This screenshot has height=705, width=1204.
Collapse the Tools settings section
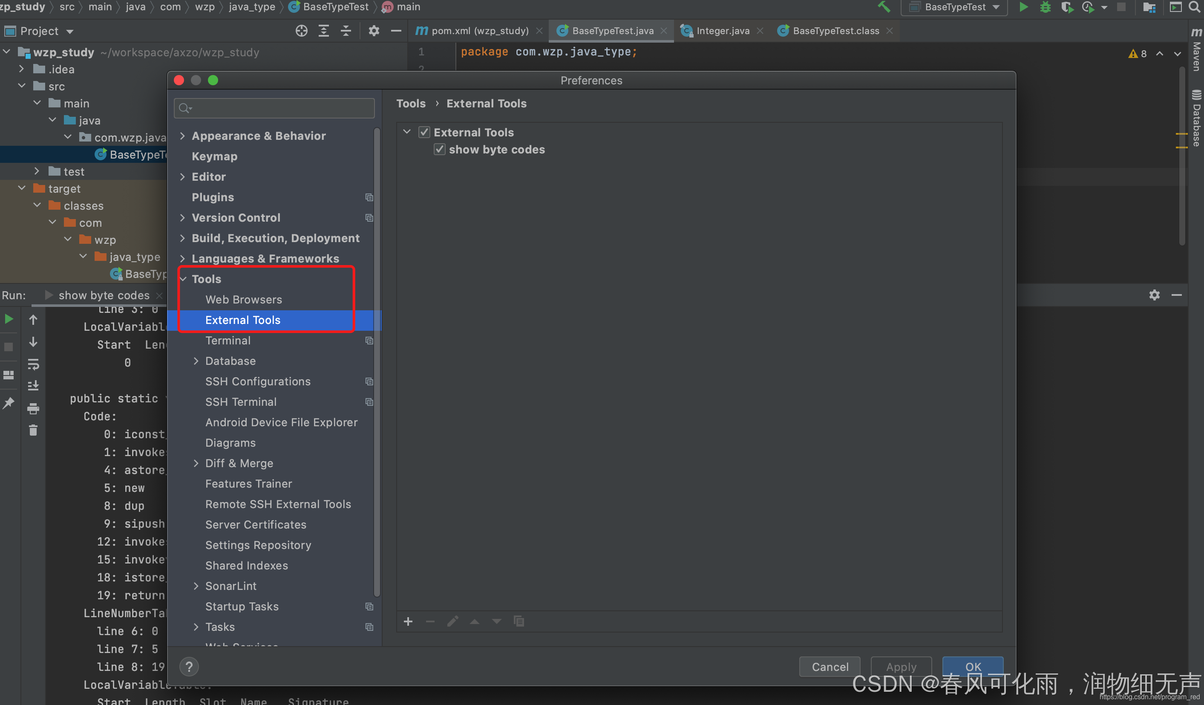(182, 279)
